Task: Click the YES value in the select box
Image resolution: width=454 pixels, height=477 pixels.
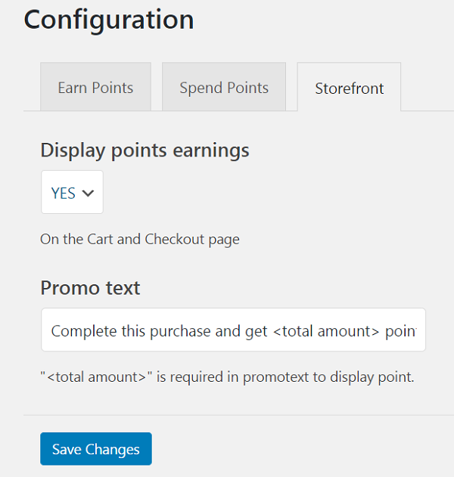Action: (x=63, y=194)
